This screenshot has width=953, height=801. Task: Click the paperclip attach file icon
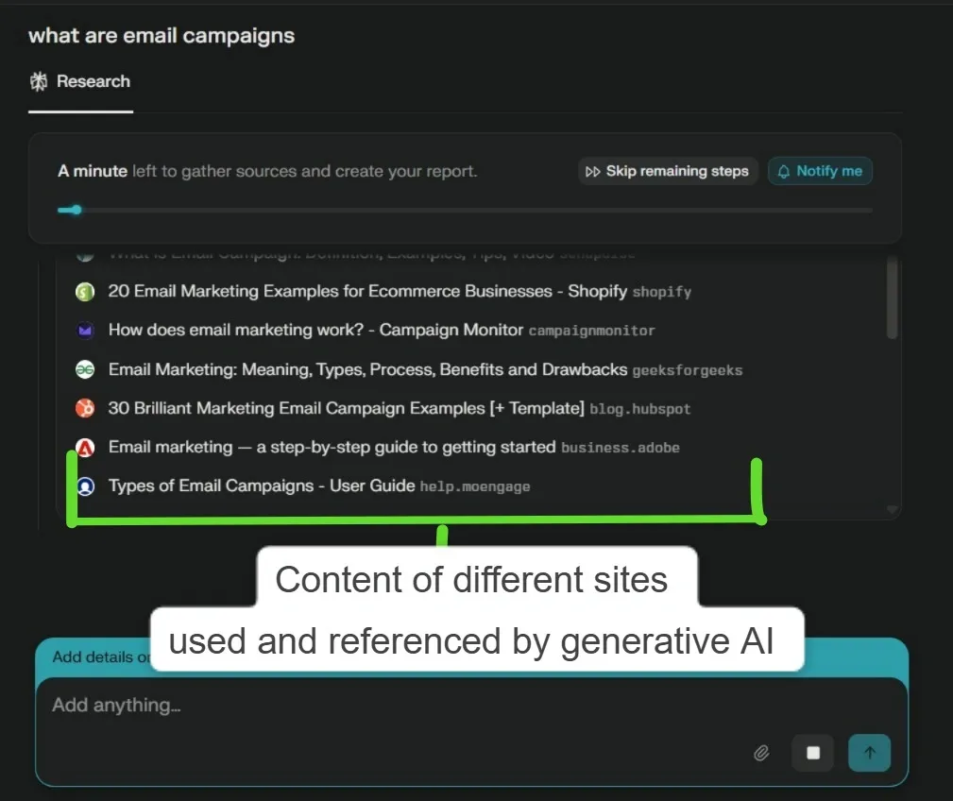pos(761,753)
